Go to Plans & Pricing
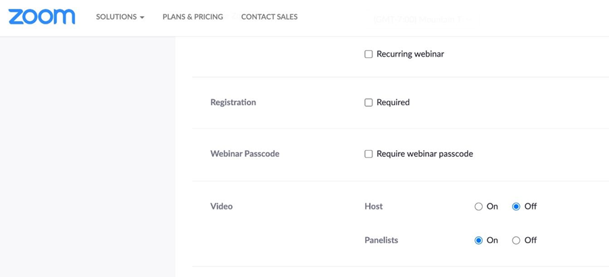Viewport: 609px width, 277px height. [x=193, y=17]
